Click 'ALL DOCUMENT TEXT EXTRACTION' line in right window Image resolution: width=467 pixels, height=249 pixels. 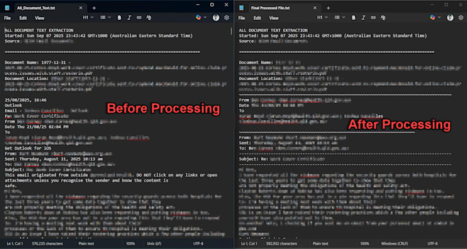[x=273, y=30]
